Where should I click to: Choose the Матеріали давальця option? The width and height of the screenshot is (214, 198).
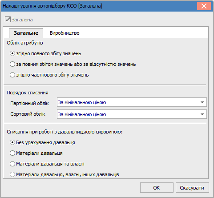12,153
